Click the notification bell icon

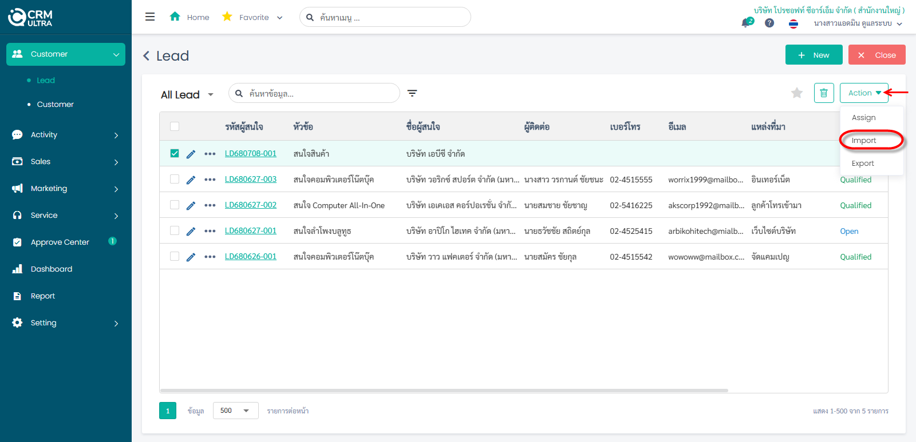tap(745, 23)
